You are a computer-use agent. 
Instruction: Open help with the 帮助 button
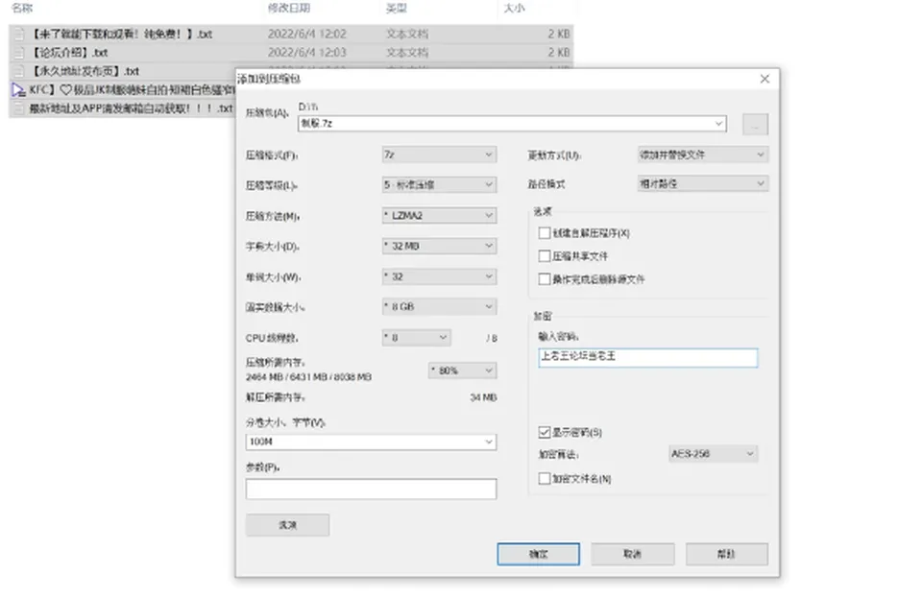tap(727, 554)
